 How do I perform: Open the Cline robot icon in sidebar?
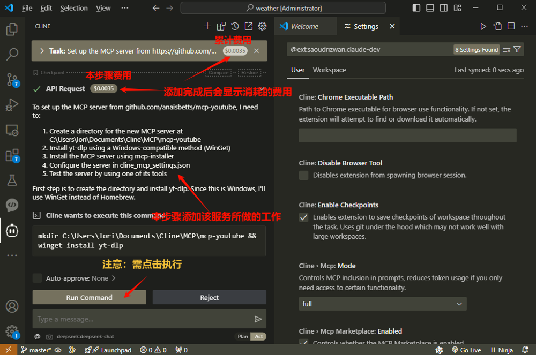[x=12, y=230]
